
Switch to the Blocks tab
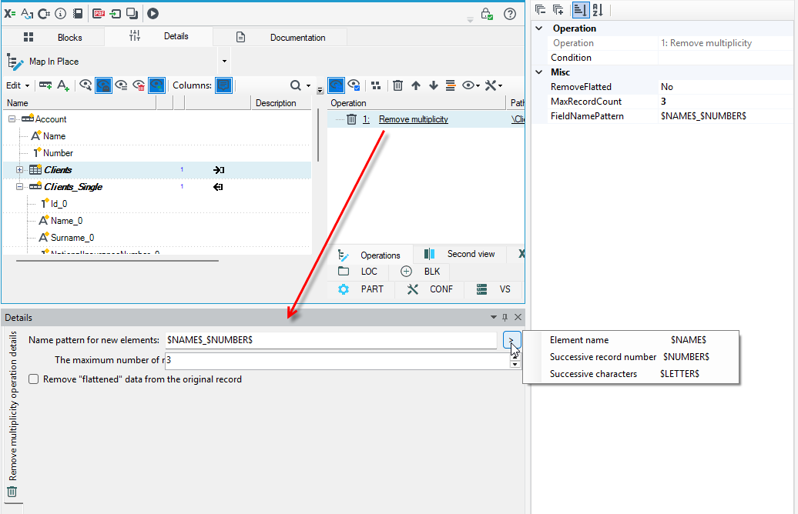click(x=53, y=37)
